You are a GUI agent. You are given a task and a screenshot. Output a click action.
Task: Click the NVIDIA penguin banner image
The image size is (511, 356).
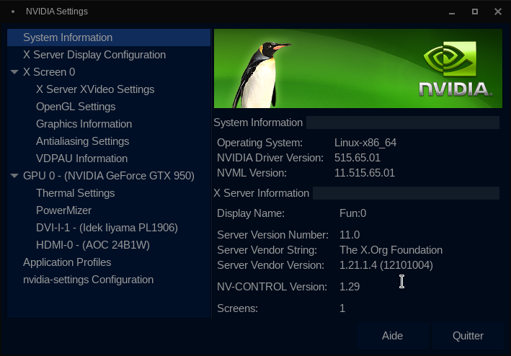[x=357, y=68]
